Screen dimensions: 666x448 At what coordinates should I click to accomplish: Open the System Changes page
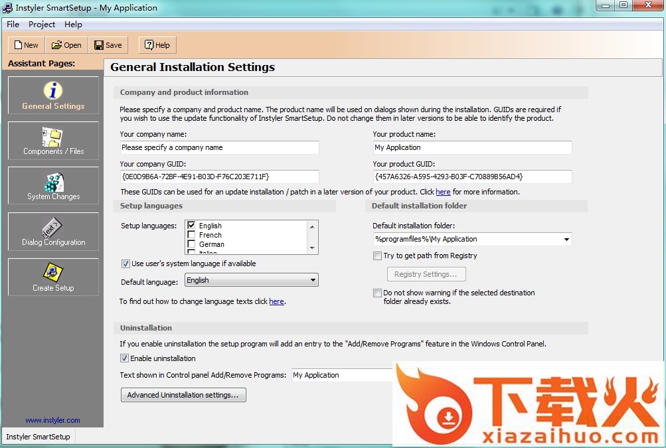[x=53, y=186]
